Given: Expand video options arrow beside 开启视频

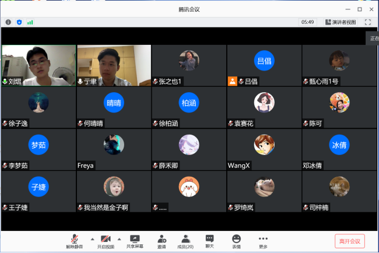Looking at the screenshot, I should pyautogui.click(x=120, y=239).
